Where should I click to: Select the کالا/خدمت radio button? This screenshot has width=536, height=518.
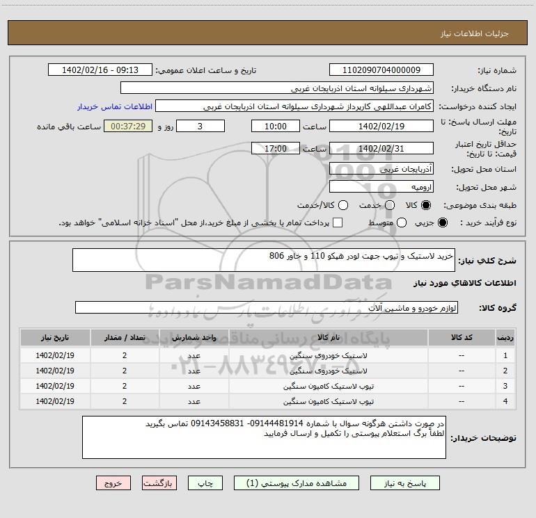click(x=343, y=205)
